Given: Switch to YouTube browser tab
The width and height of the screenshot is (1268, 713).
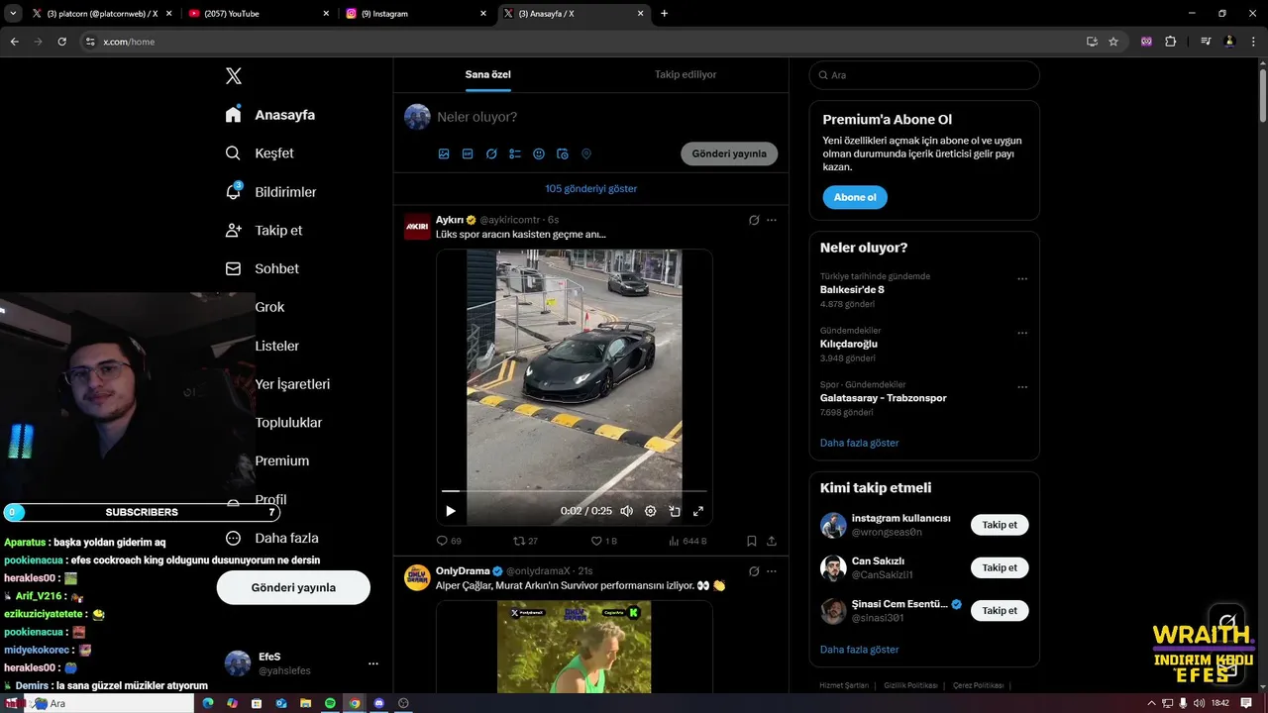Looking at the screenshot, I should (260, 14).
